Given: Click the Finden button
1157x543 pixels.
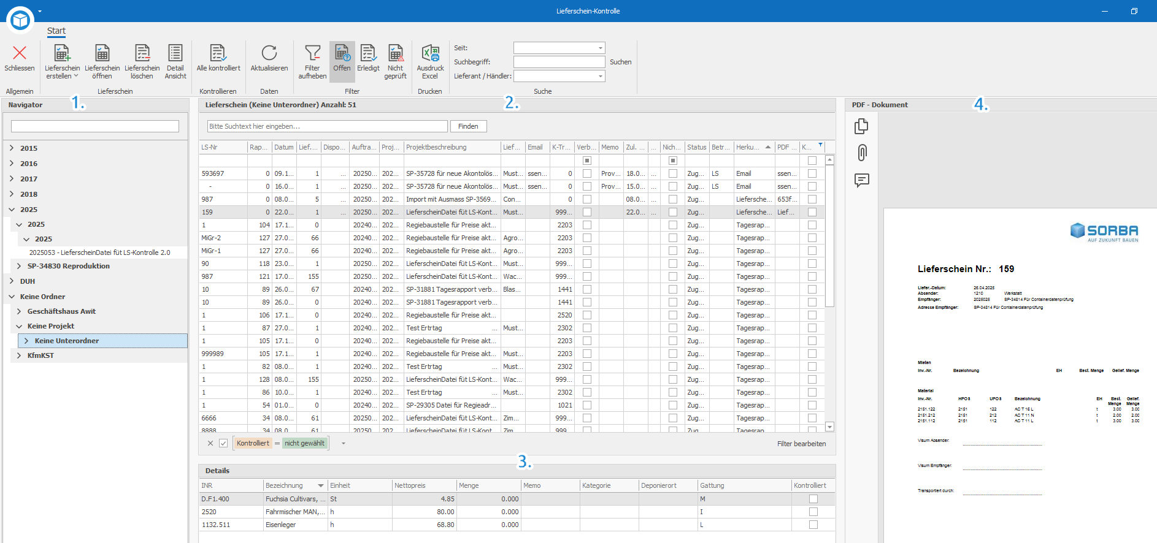Looking at the screenshot, I should click(468, 126).
